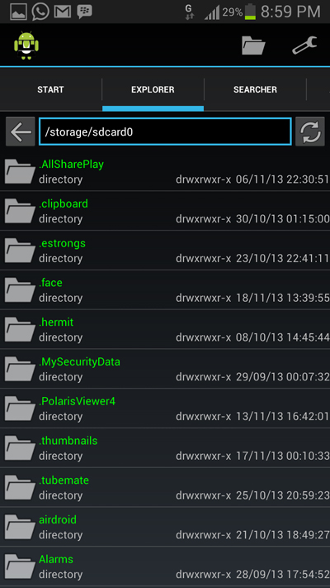Open the .estrongs directory

[165, 251]
